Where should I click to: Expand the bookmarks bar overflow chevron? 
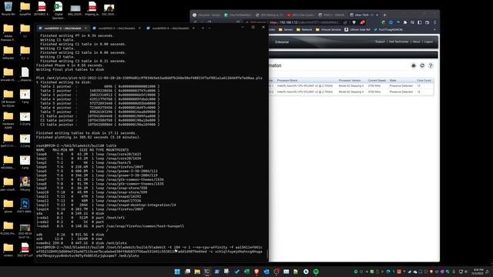point(434,29)
